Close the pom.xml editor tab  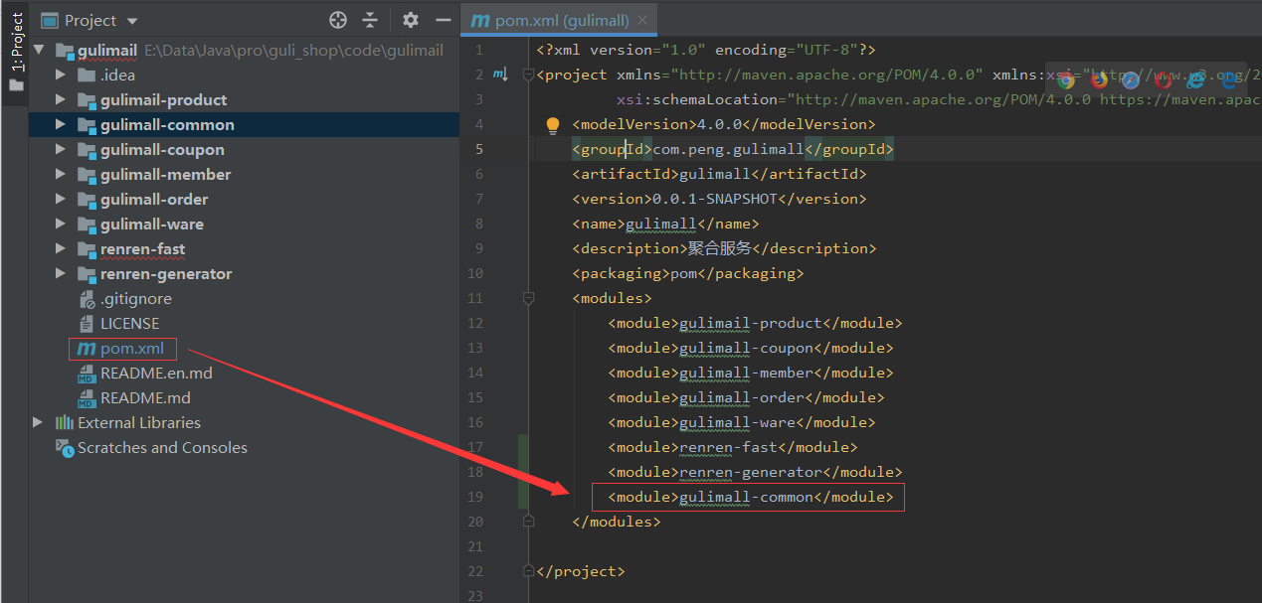pos(643,20)
